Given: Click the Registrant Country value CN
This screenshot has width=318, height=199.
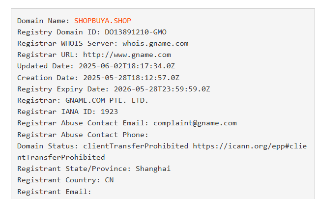Looking at the screenshot, I should coord(109,180).
